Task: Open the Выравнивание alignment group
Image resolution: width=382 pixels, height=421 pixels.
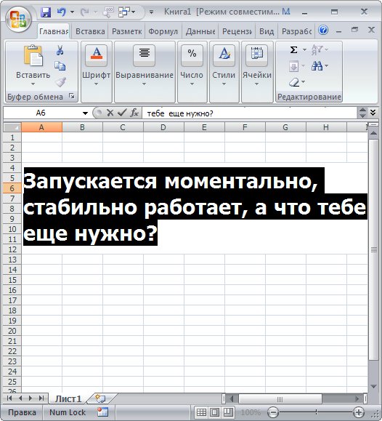Action: 145,72
